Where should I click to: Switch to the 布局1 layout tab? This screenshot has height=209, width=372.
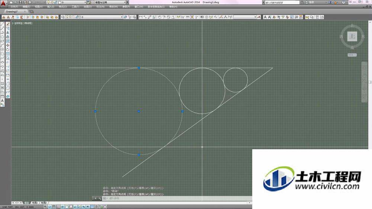(x=35, y=203)
